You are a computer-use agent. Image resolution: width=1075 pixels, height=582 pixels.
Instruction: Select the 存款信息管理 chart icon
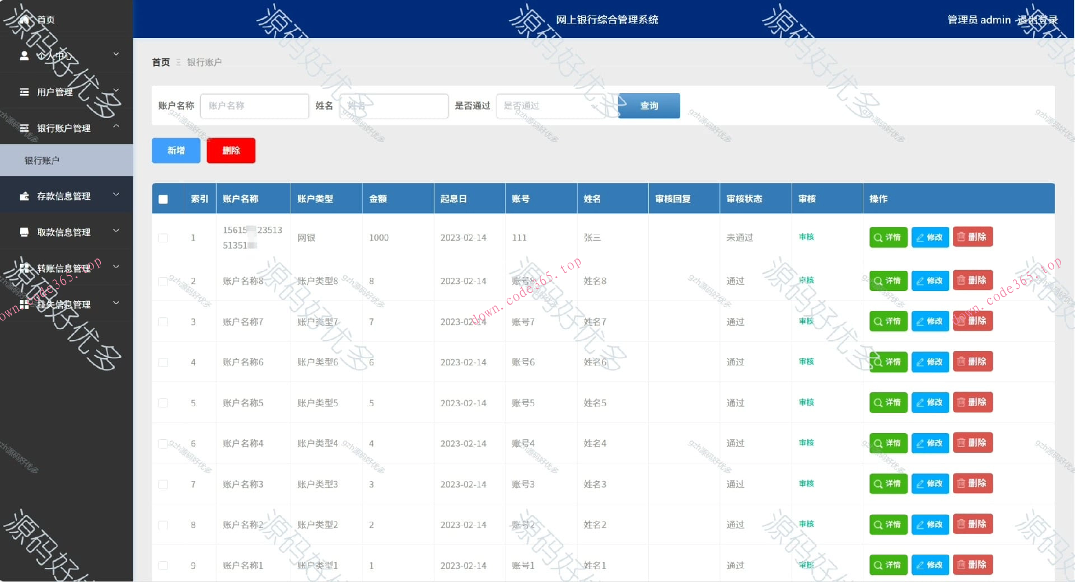[x=24, y=196]
